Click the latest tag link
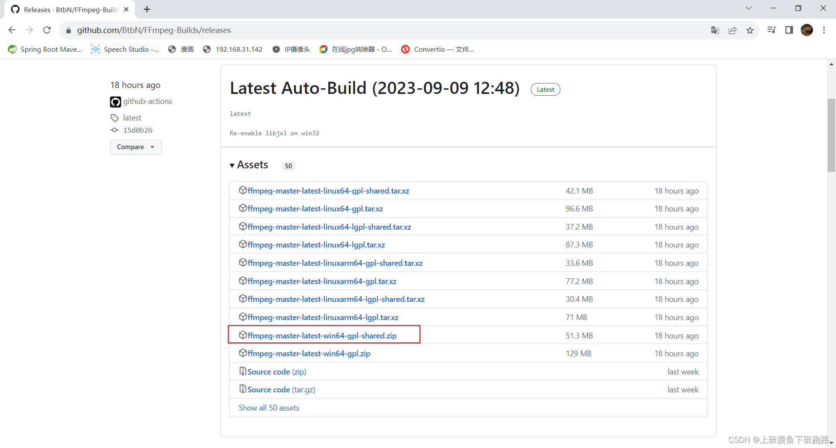 [x=132, y=118]
